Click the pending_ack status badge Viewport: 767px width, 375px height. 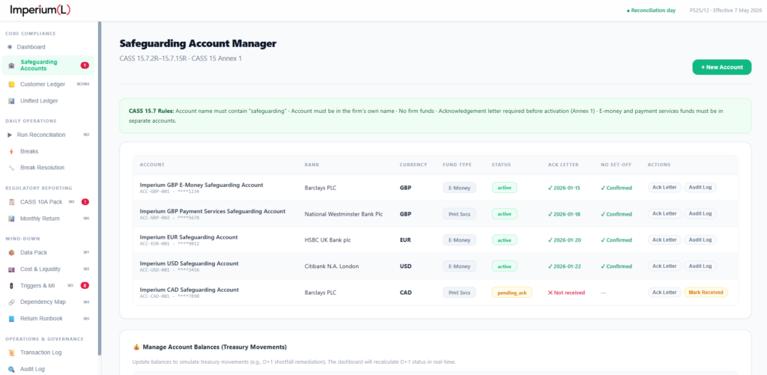coord(512,293)
